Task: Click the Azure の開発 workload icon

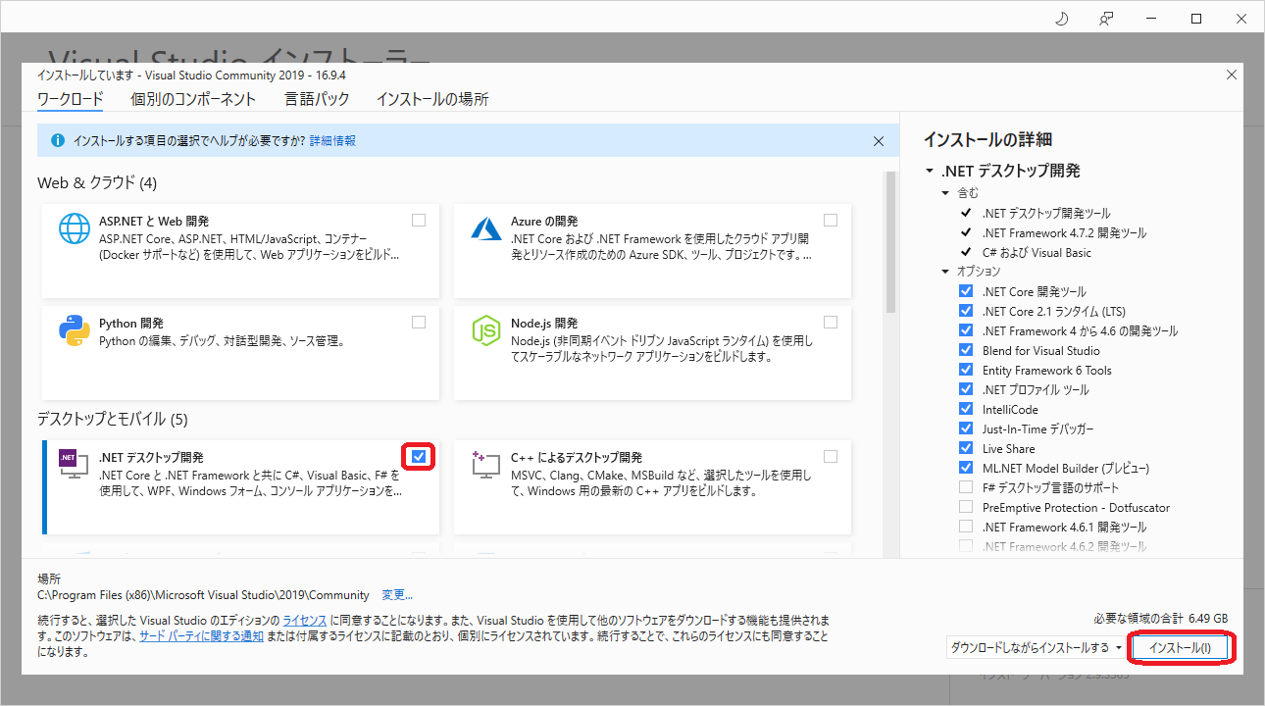Action: pyautogui.click(x=485, y=227)
